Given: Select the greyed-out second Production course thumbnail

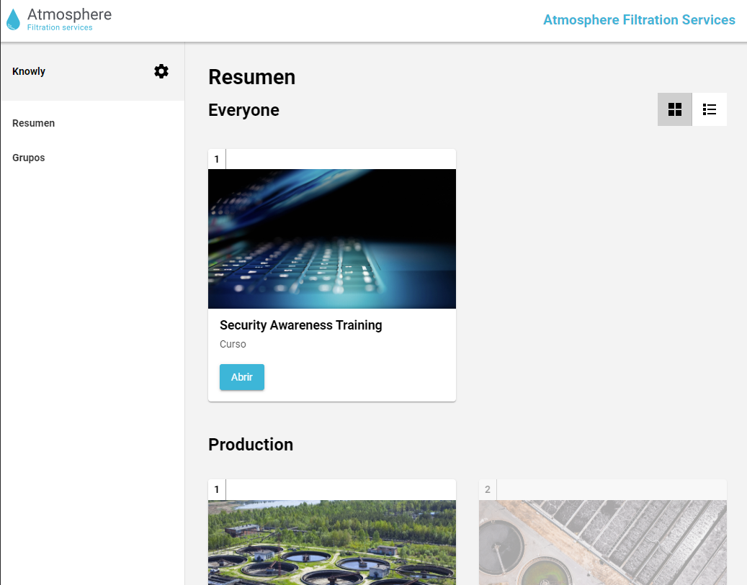Looking at the screenshot, I should [x=603, y=542].
